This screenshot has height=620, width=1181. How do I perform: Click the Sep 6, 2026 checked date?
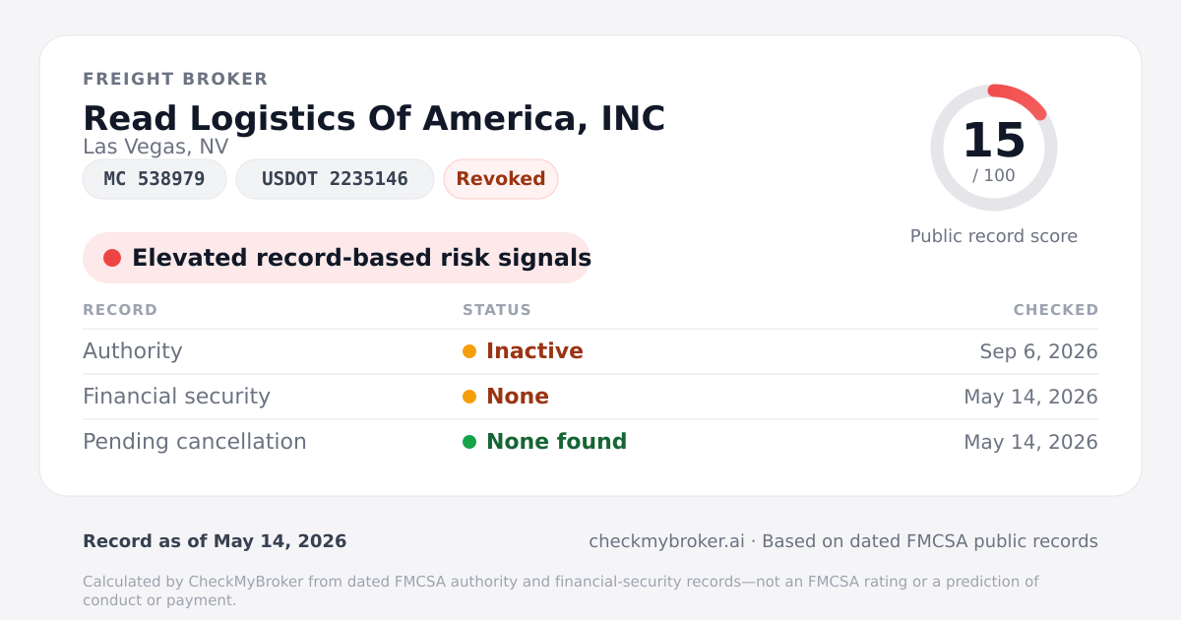[1039, 351]
